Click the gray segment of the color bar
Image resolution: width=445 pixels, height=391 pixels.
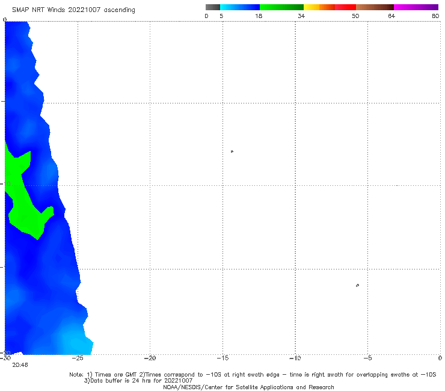tap(213, 7)
